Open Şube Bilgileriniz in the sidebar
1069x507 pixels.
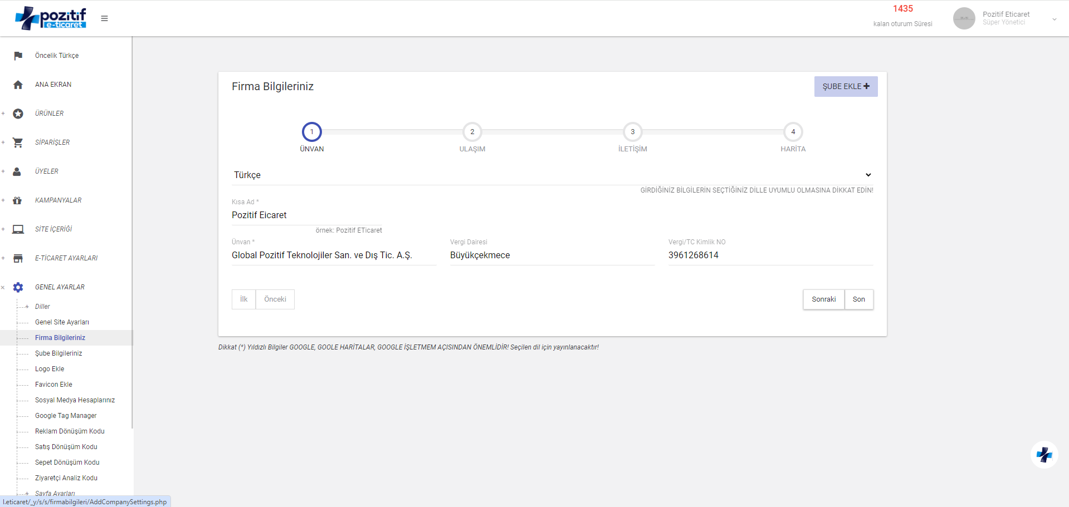coord(58,353)
